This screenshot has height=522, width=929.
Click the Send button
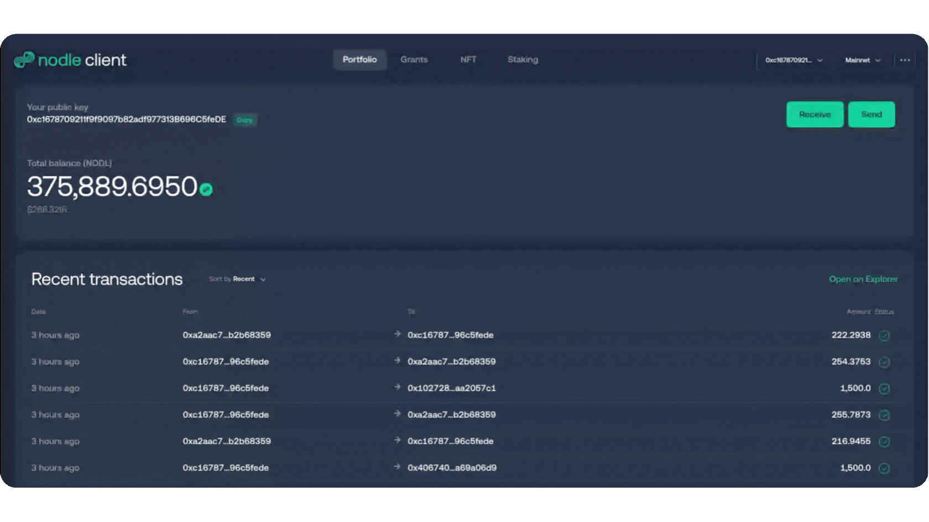[x=871, y=114]
